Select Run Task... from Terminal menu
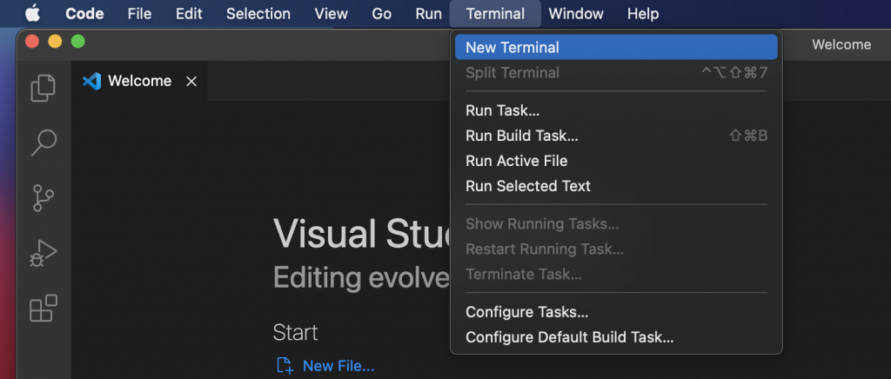The width and height of the screenshot is (891, 379). point(616,110)
